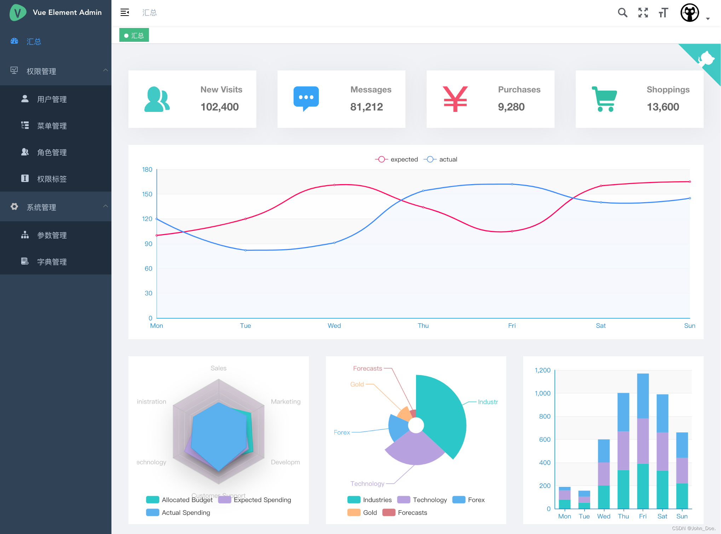Click the 权限标签 tag icon
The width and height of the screenshot is (721, 534).
pyautogui.click(x=25, y=178)
